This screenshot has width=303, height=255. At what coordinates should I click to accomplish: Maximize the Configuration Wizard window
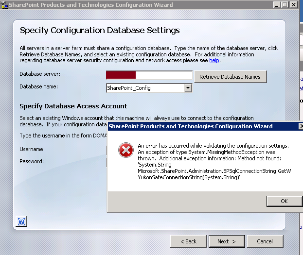285,5
